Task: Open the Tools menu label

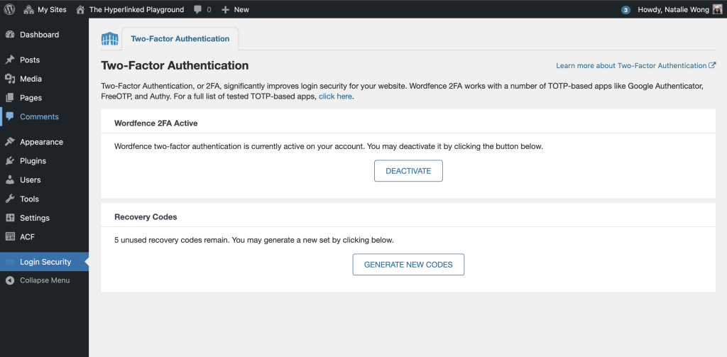Action: tap(29, 199)
